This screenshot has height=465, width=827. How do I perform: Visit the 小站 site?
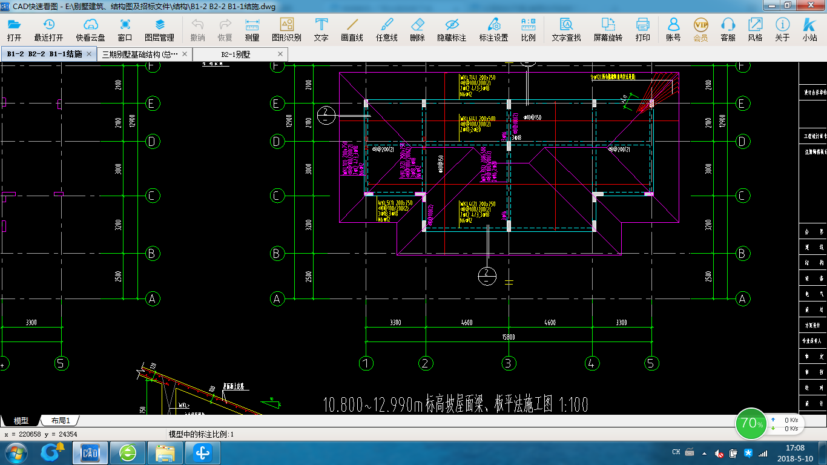[x=809, y=30]
